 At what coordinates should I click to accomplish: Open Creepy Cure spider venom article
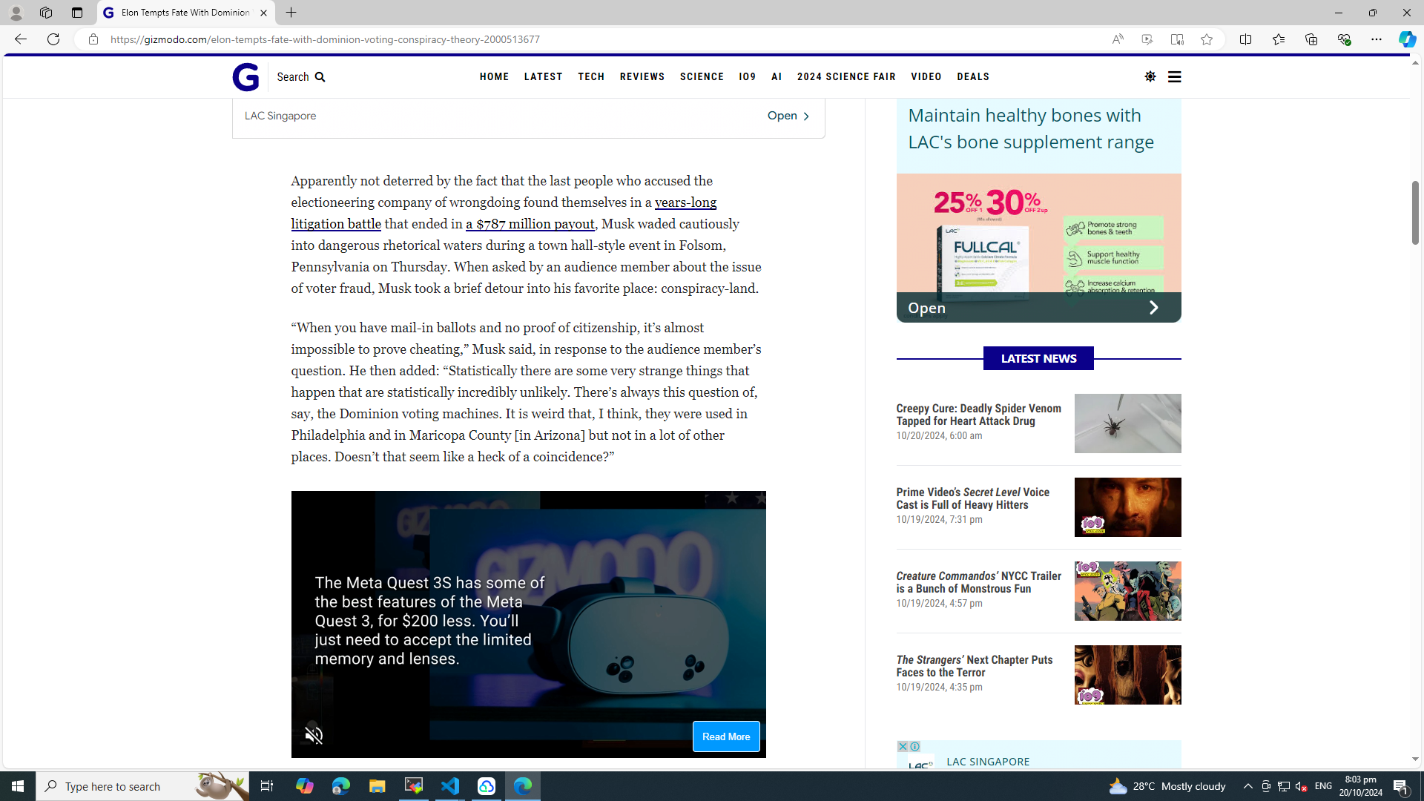[x=978, y=415]
